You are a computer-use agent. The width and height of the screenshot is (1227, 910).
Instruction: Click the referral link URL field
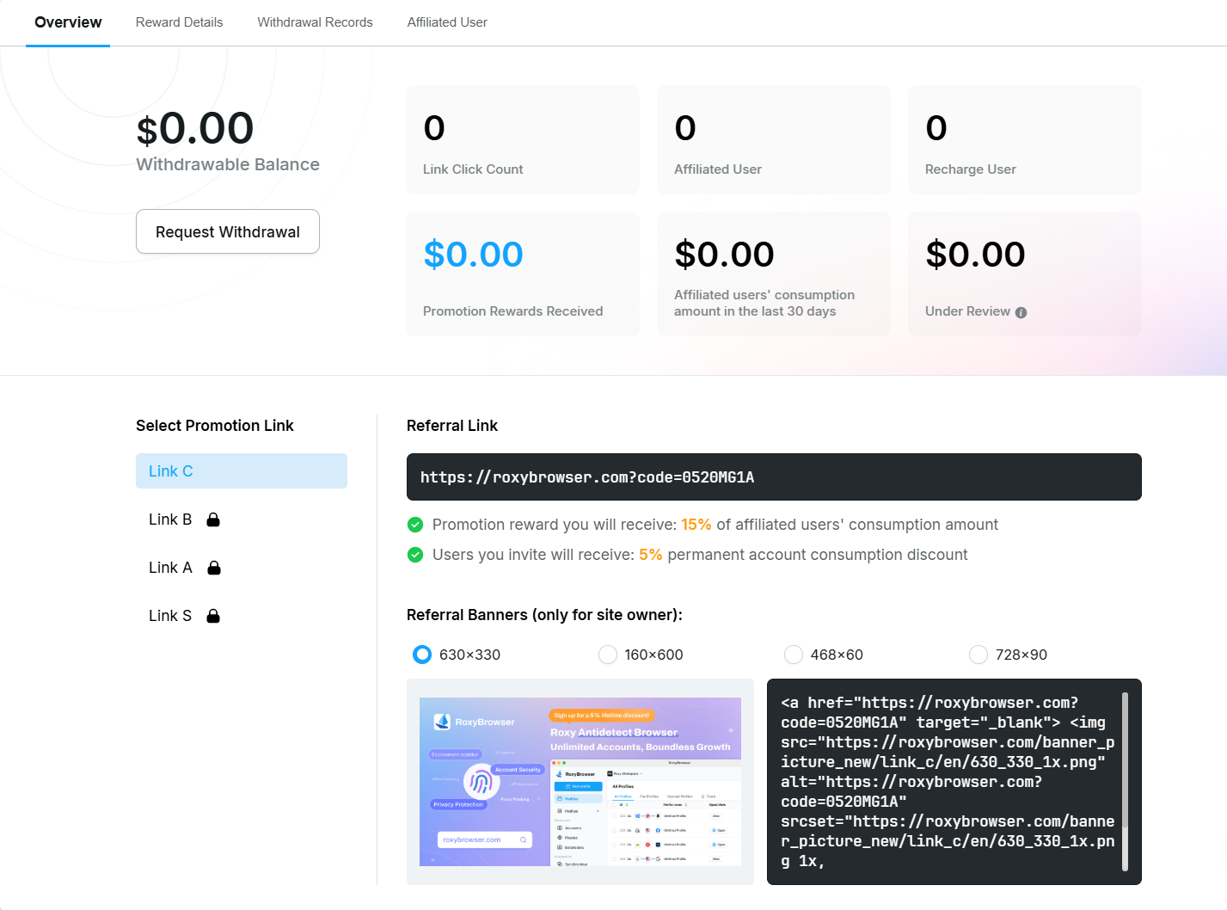[774, 477]
